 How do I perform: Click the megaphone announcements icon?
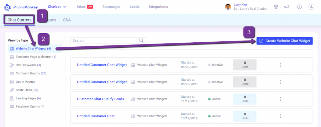(287, 7)
